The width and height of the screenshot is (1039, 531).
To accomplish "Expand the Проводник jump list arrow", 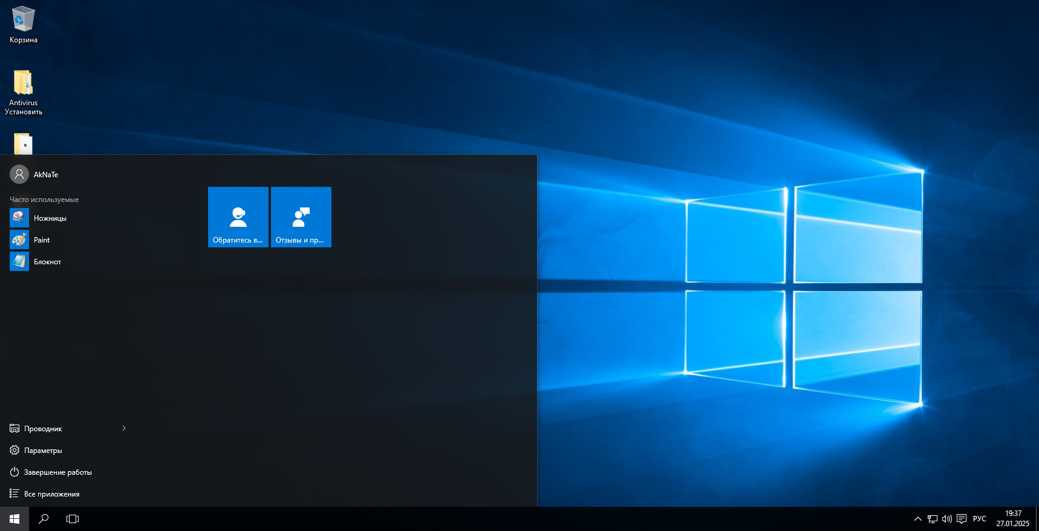I will 124,429.
